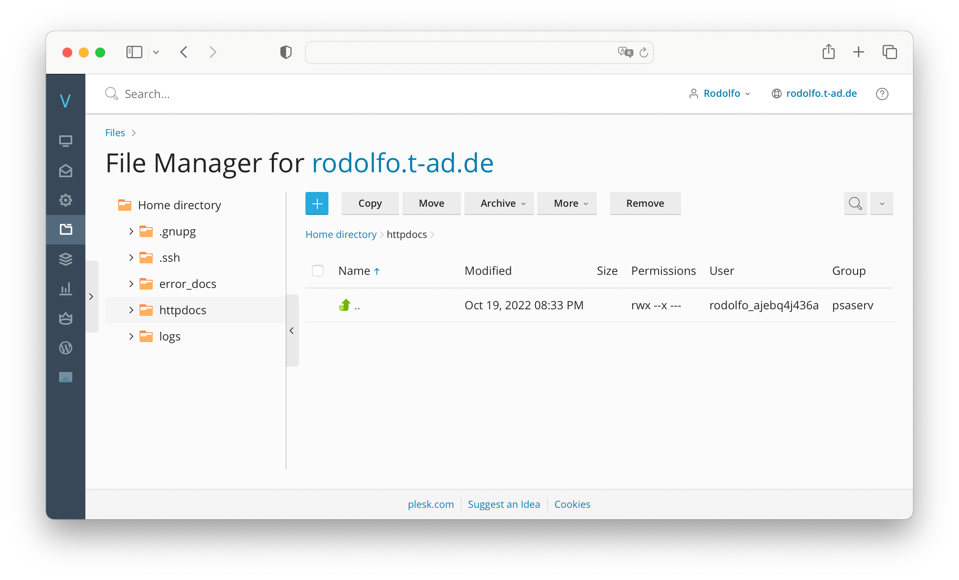Click the file search magnifier button
959x580 pixels.
(856, 203)
